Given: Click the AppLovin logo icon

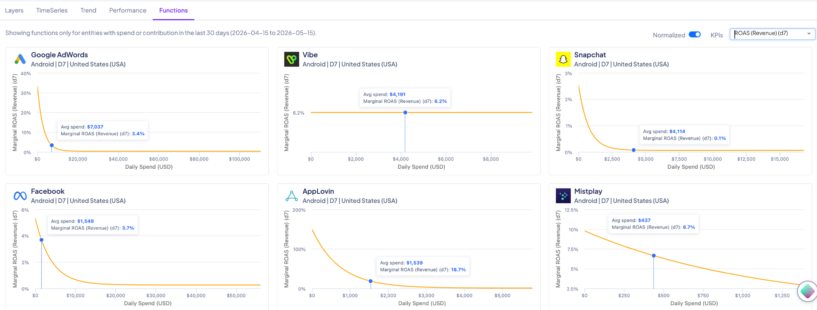Looking at the screenshot, I should click(292, 196).
